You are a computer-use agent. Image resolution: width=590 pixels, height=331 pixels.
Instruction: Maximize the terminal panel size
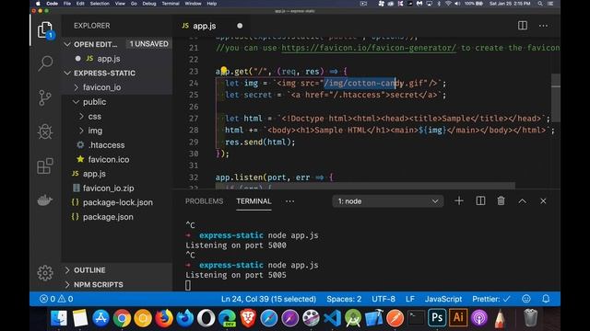pos(523,201)
